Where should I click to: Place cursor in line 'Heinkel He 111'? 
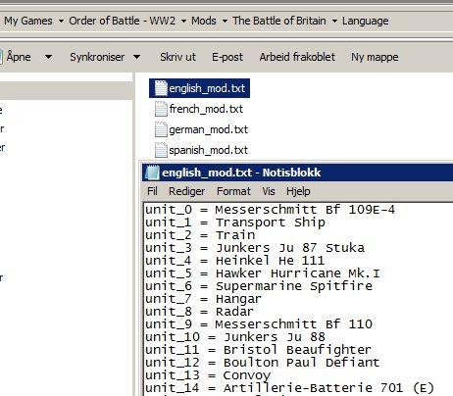click(234, 261)
